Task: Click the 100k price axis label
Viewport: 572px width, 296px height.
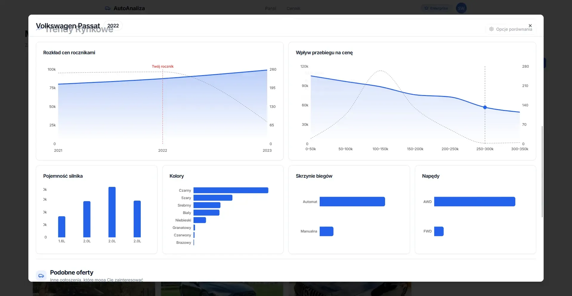Action: point(52,69)
